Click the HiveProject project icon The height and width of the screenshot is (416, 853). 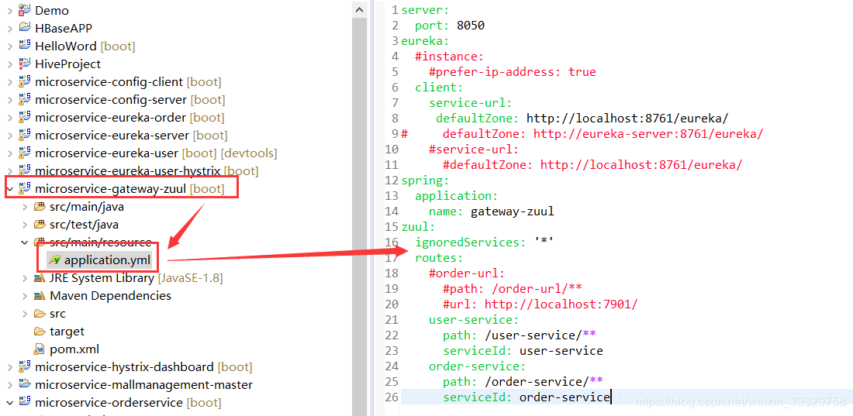pos(25,64)
